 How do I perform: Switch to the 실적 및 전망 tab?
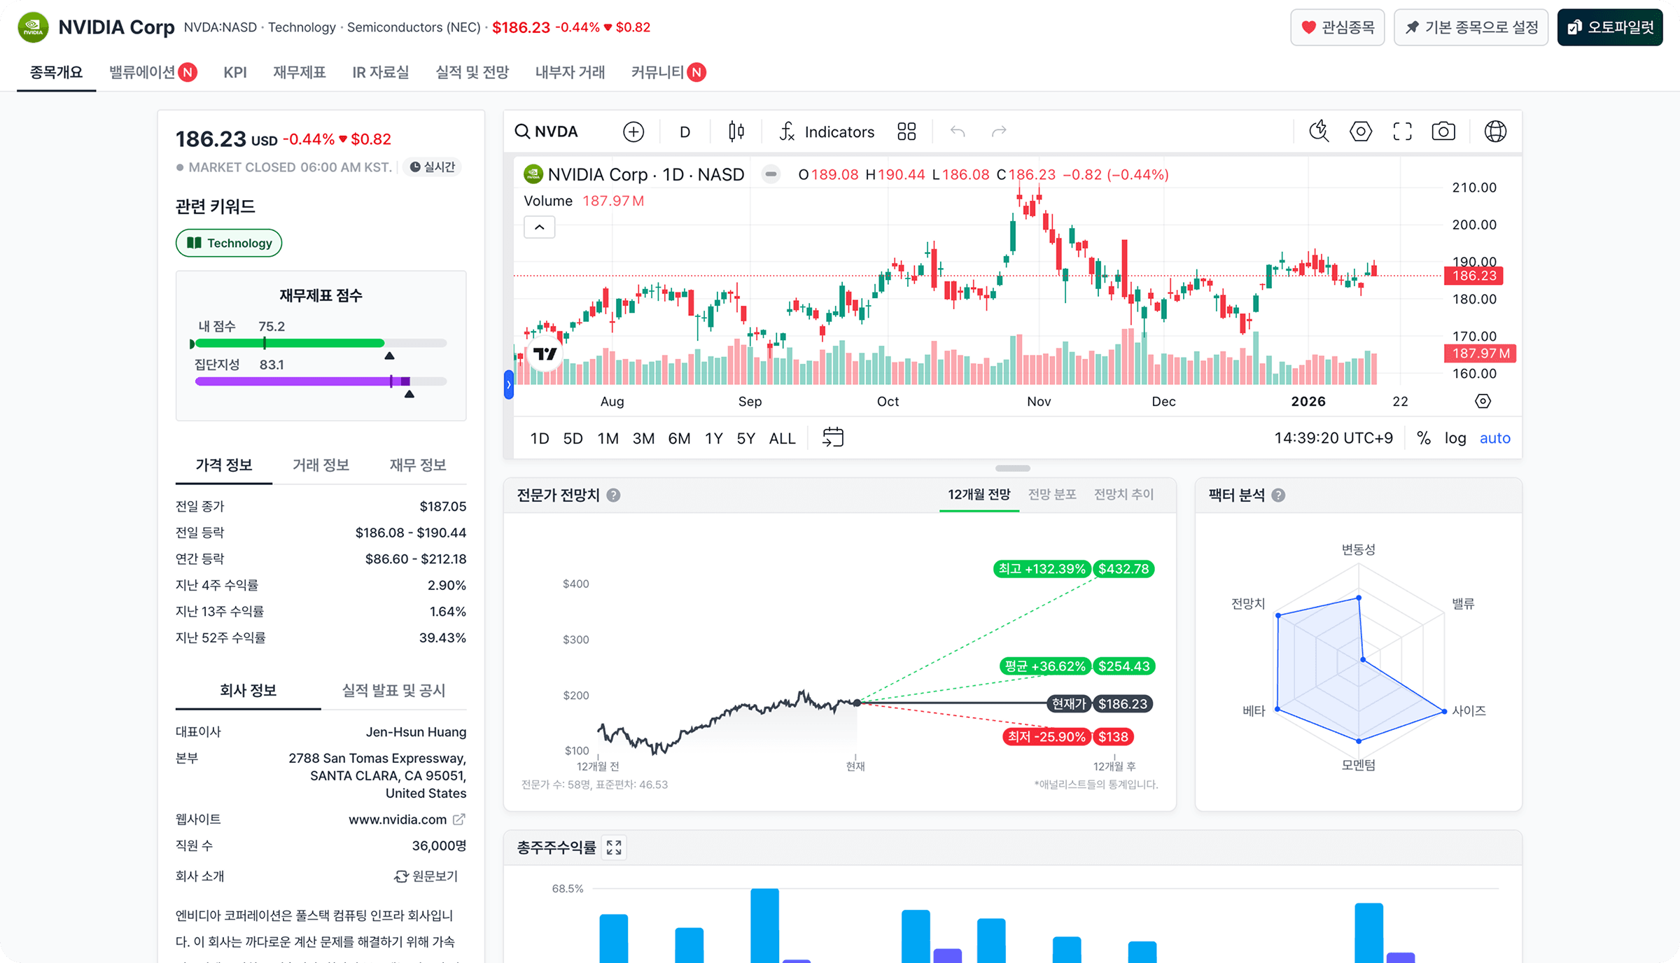472,72
